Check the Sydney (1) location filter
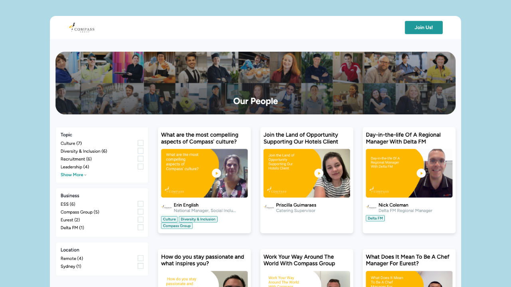This screenshot has width=511, height=287. tap(141, 266)
